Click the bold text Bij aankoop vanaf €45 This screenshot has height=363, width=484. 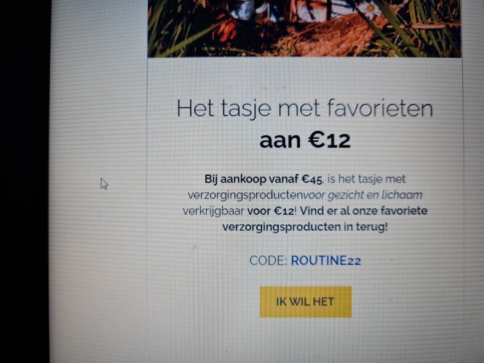(x=263, y=179)
